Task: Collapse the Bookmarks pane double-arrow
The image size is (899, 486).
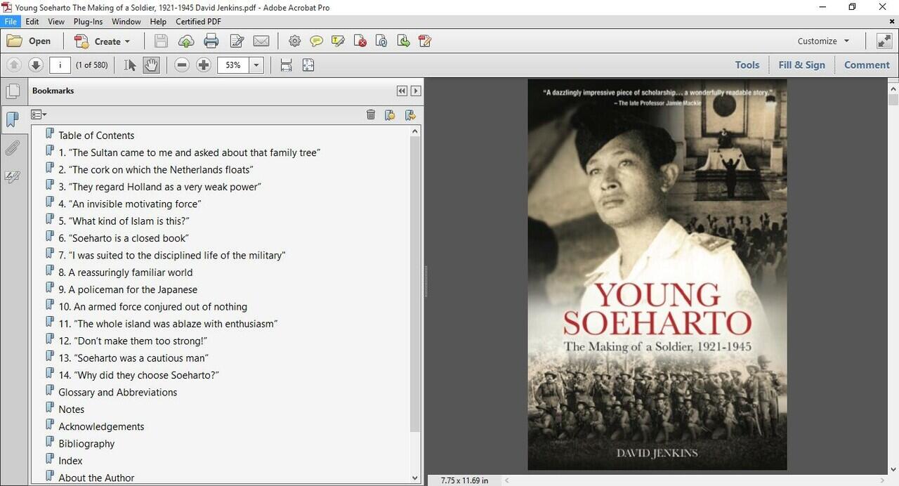Action: coord(402,91)
